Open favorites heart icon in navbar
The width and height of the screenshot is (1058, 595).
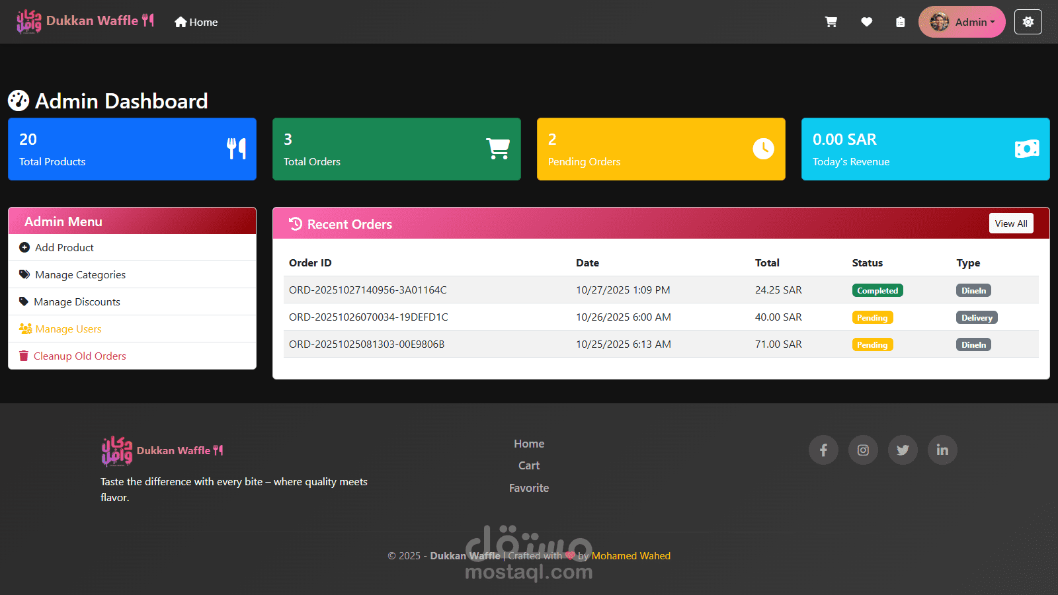tap(866, 22)
